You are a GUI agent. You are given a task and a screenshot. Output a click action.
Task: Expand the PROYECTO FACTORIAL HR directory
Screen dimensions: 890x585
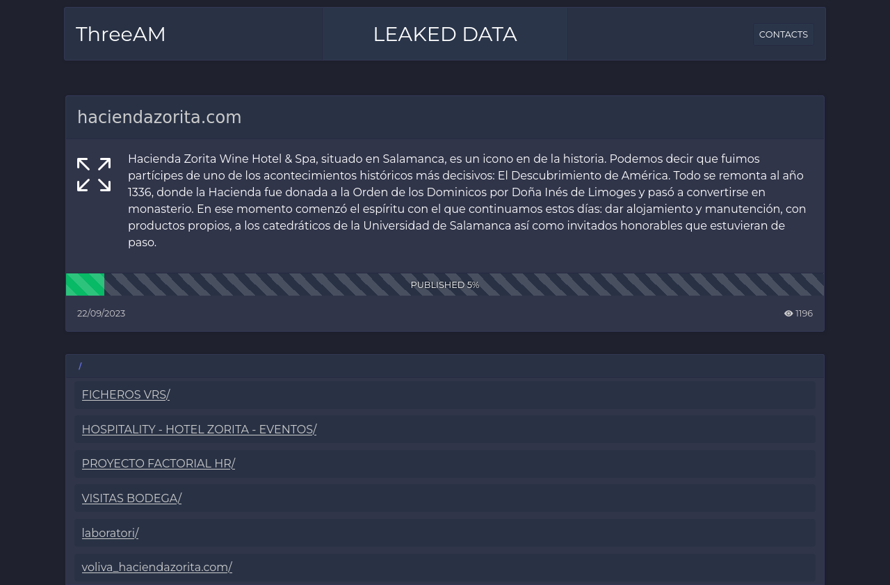tap(159, 464)
